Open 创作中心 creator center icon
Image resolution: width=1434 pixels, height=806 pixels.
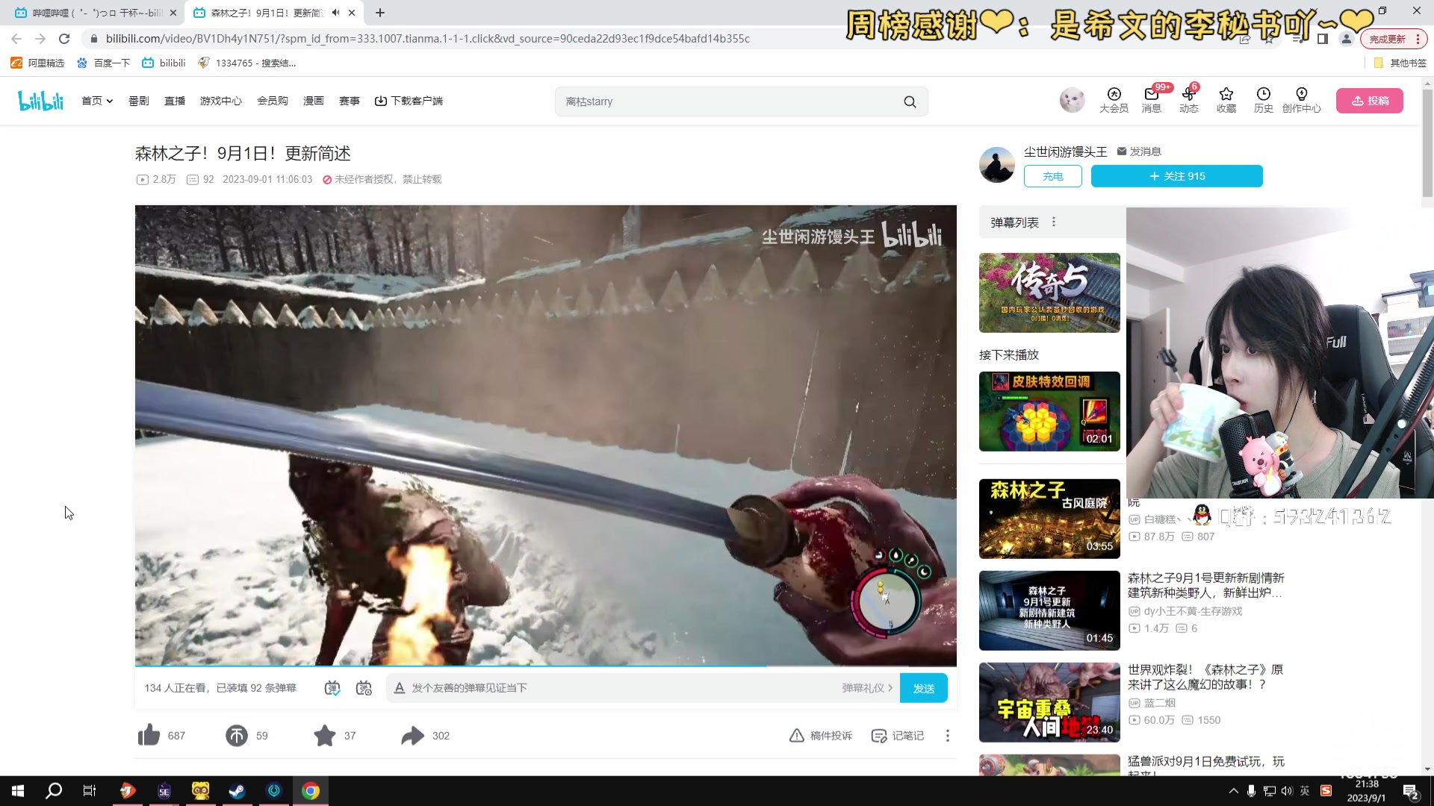coord(1302,100)
